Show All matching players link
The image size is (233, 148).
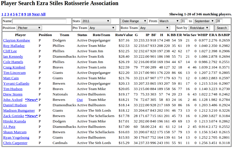point(43,14)
